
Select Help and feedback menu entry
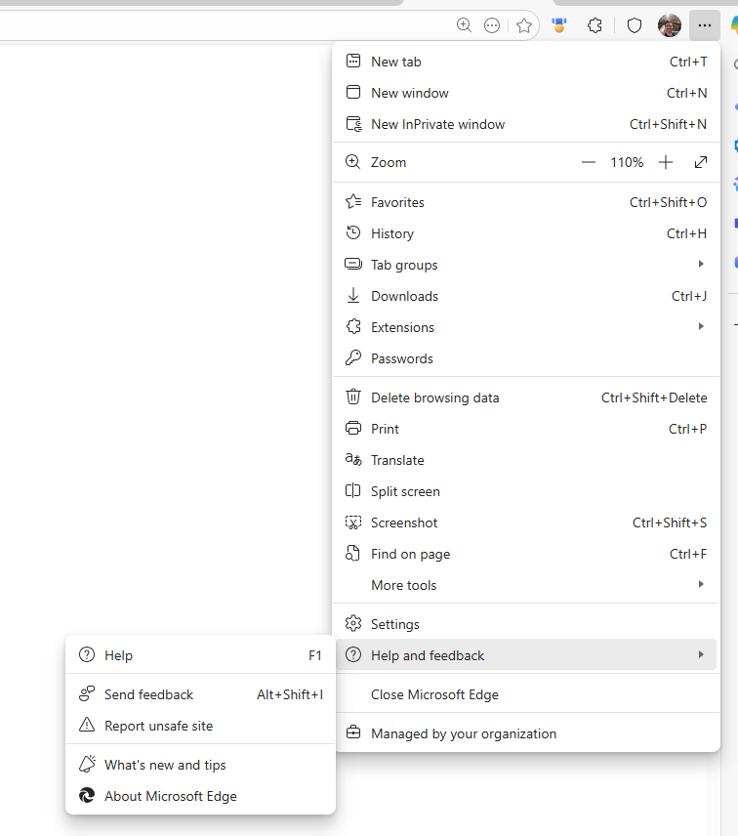526,654
